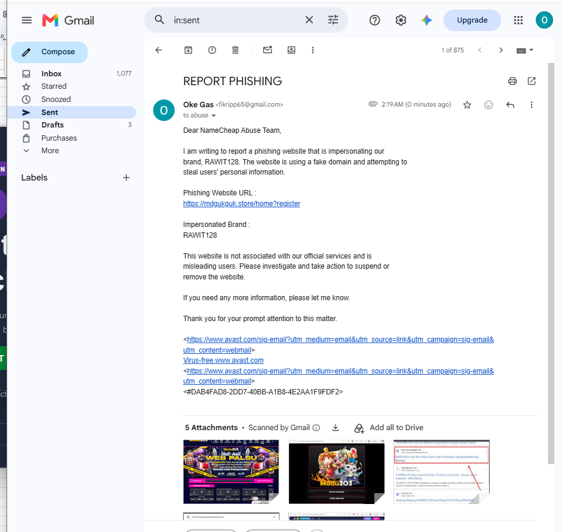562x532 pixels.
Task: Open the Madu303 attachment thumbnail
Action: 337,472
